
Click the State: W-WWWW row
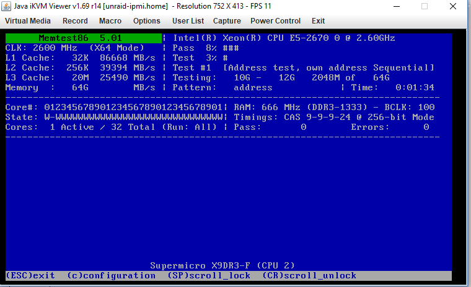click(x=114, y=118)
